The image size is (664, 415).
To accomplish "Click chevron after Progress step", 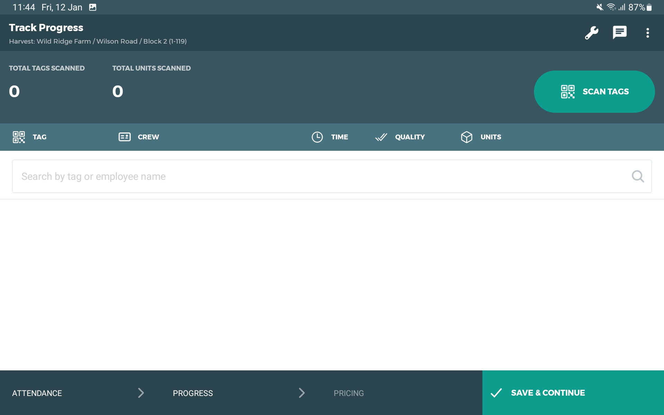I will pos(302,393).
